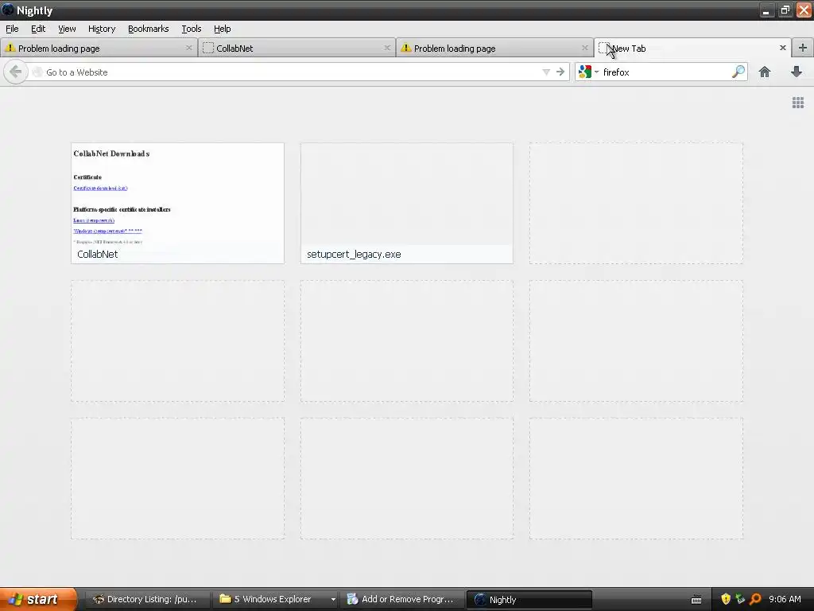
Task: Open the History menu
Action: 102,29
